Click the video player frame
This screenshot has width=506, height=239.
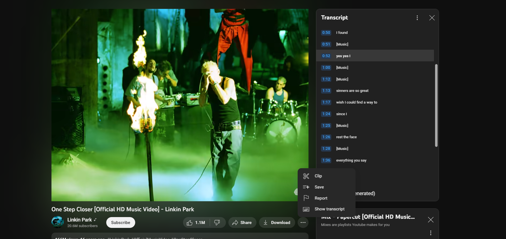pyautogui.click(x=180, y=105)
